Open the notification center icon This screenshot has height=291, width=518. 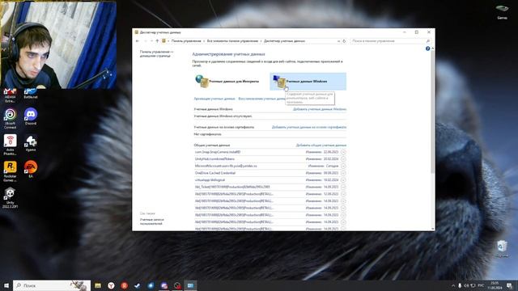[x=509, y=285]
